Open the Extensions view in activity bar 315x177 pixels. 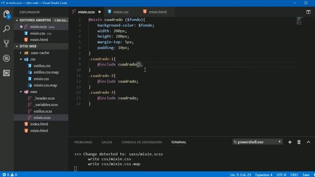6,73
